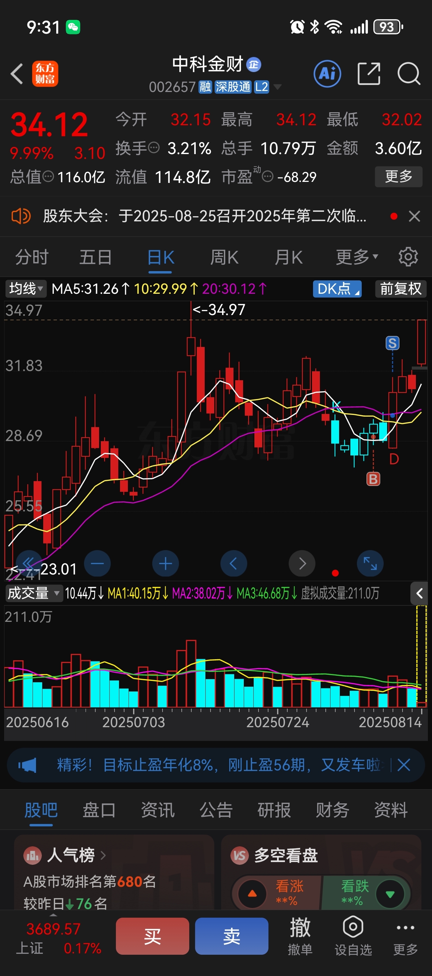The width and height of the screenshot is (432, 976).
Task: Open the 财务 tab
Action: 333,811
